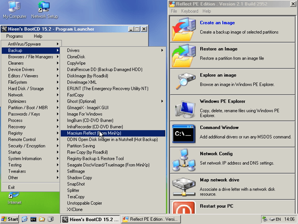Open the Network Setup desktop icon
The width and height of the screenshot is (298, 224).
[x=45, y=9]
